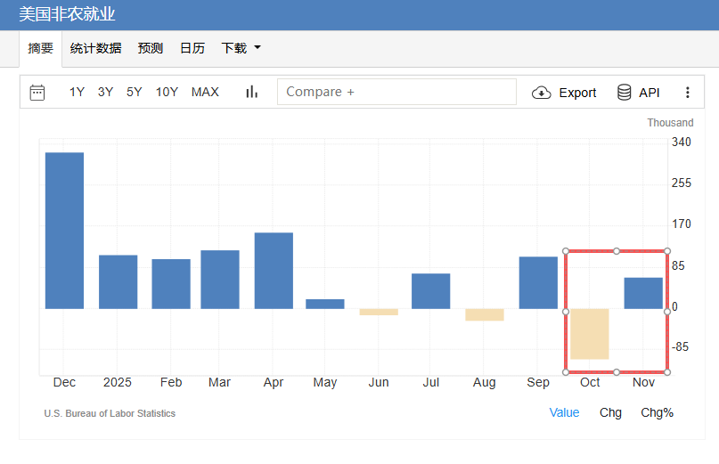This screenshot has width=719, height=464.
Task: Select the Value display mode
Action: tap(564, 412)
